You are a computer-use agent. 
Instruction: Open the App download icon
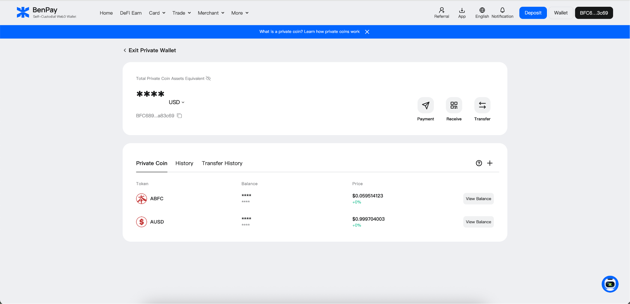pos(462,10)
